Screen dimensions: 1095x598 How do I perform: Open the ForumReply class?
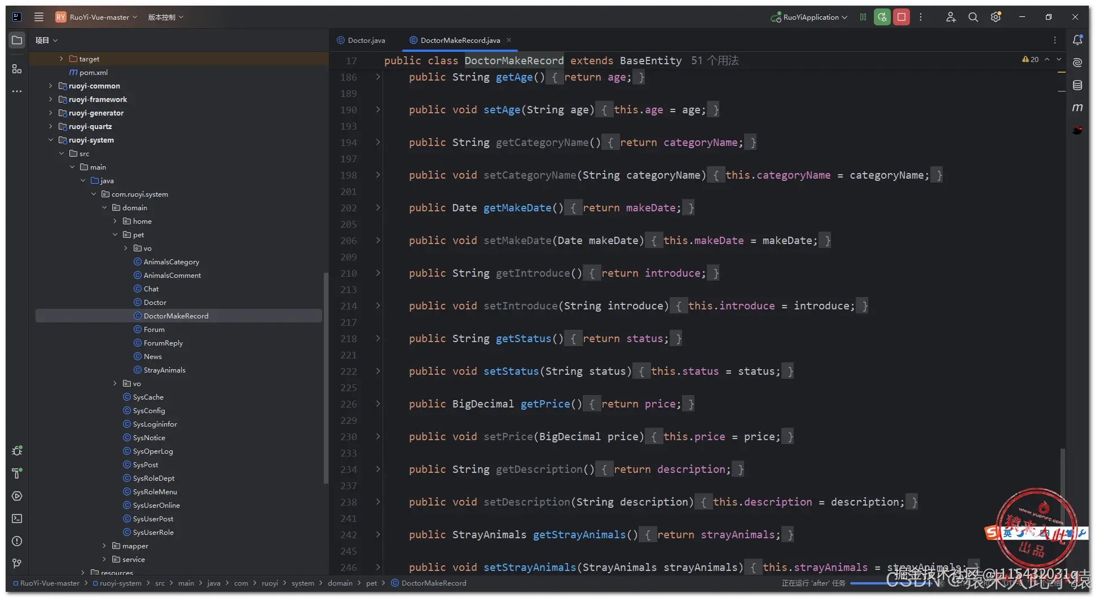coord(158,343)
